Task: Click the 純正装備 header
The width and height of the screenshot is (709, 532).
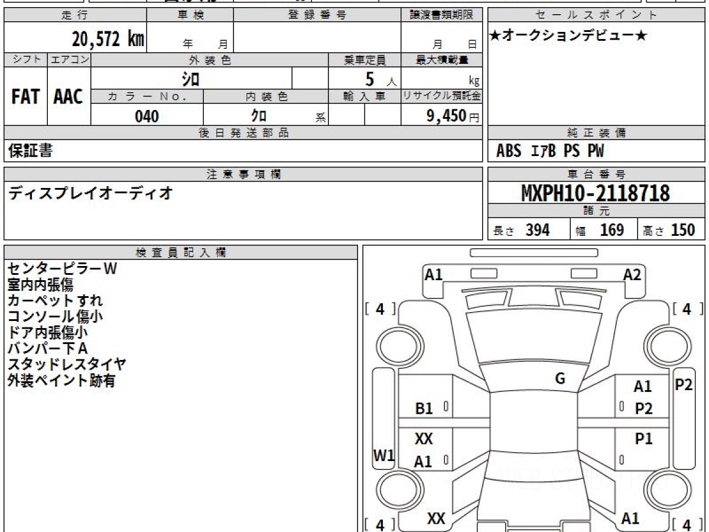Action: [596, 133]
